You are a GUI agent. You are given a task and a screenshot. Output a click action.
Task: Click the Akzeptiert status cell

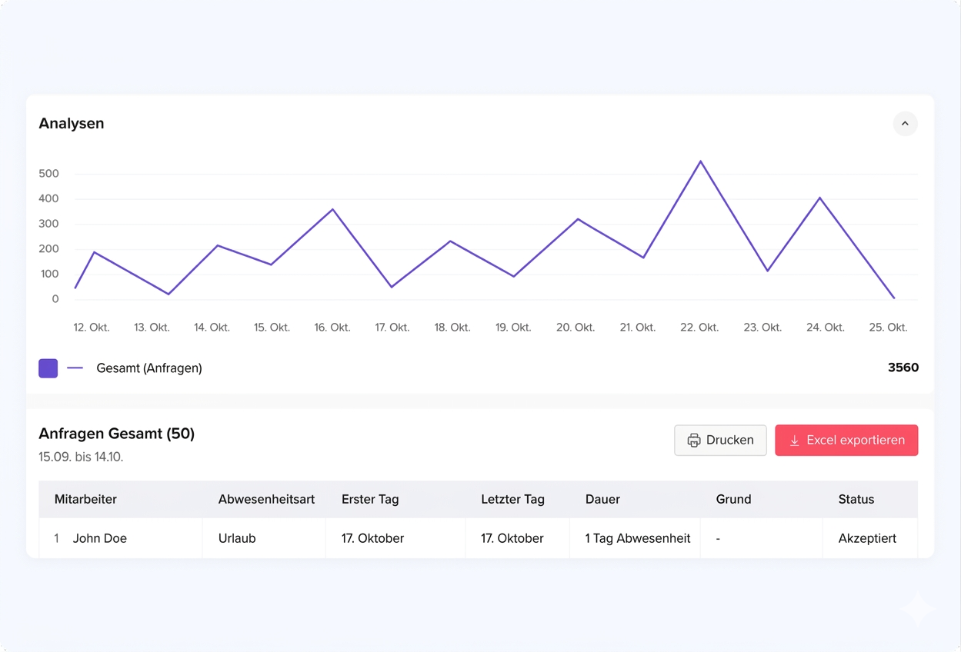pos(867,538)
